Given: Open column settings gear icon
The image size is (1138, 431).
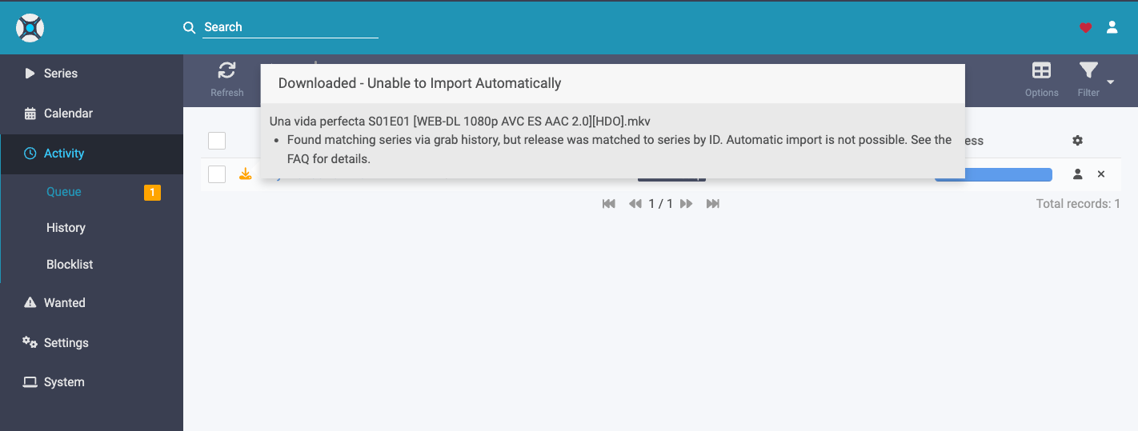Looking at the screenshot, I should click(1077, 141).
